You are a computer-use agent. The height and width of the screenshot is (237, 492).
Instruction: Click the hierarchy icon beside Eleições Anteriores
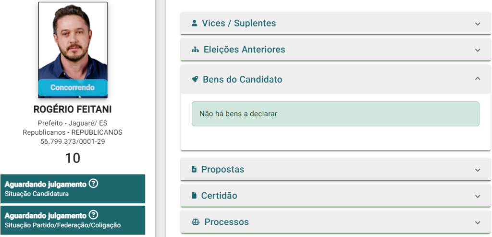[195, 50]
